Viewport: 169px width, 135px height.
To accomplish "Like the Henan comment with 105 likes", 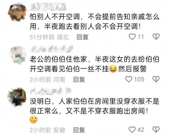I will [x=129, y=79].
